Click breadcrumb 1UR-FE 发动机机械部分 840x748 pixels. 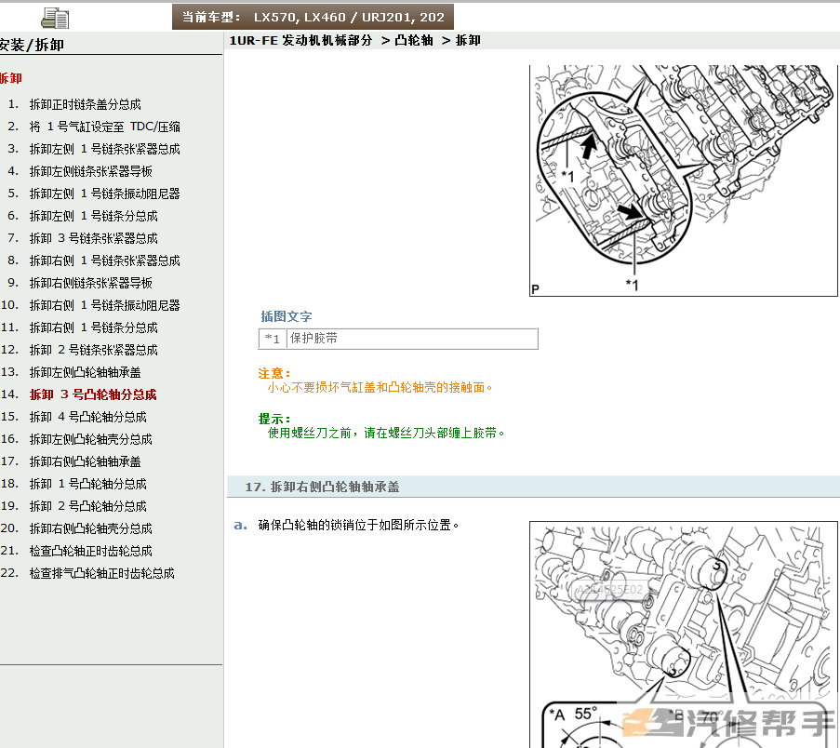(300, 40)
